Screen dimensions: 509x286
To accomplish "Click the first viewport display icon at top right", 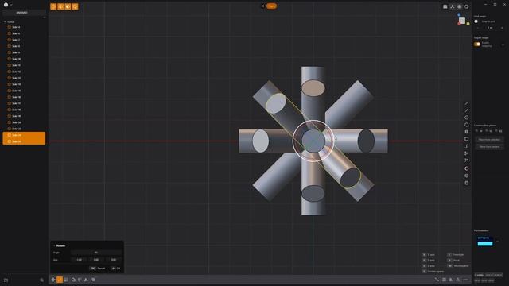I will 445,6.
